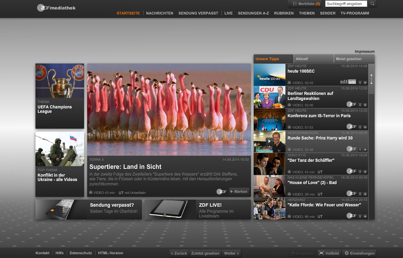Click zdf info channel logo on heute 100SEC
This screenshot has height=258, width=403.
coord(348,82)
